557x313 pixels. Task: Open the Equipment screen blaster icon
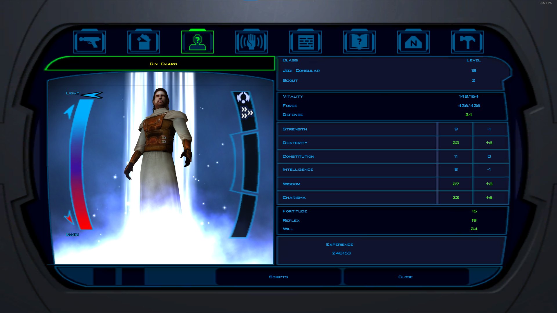pyautogui.click(x=90, y=42)
